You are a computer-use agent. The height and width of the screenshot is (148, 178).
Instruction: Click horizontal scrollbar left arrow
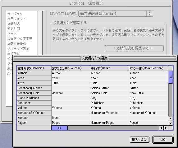coord(161,128)
